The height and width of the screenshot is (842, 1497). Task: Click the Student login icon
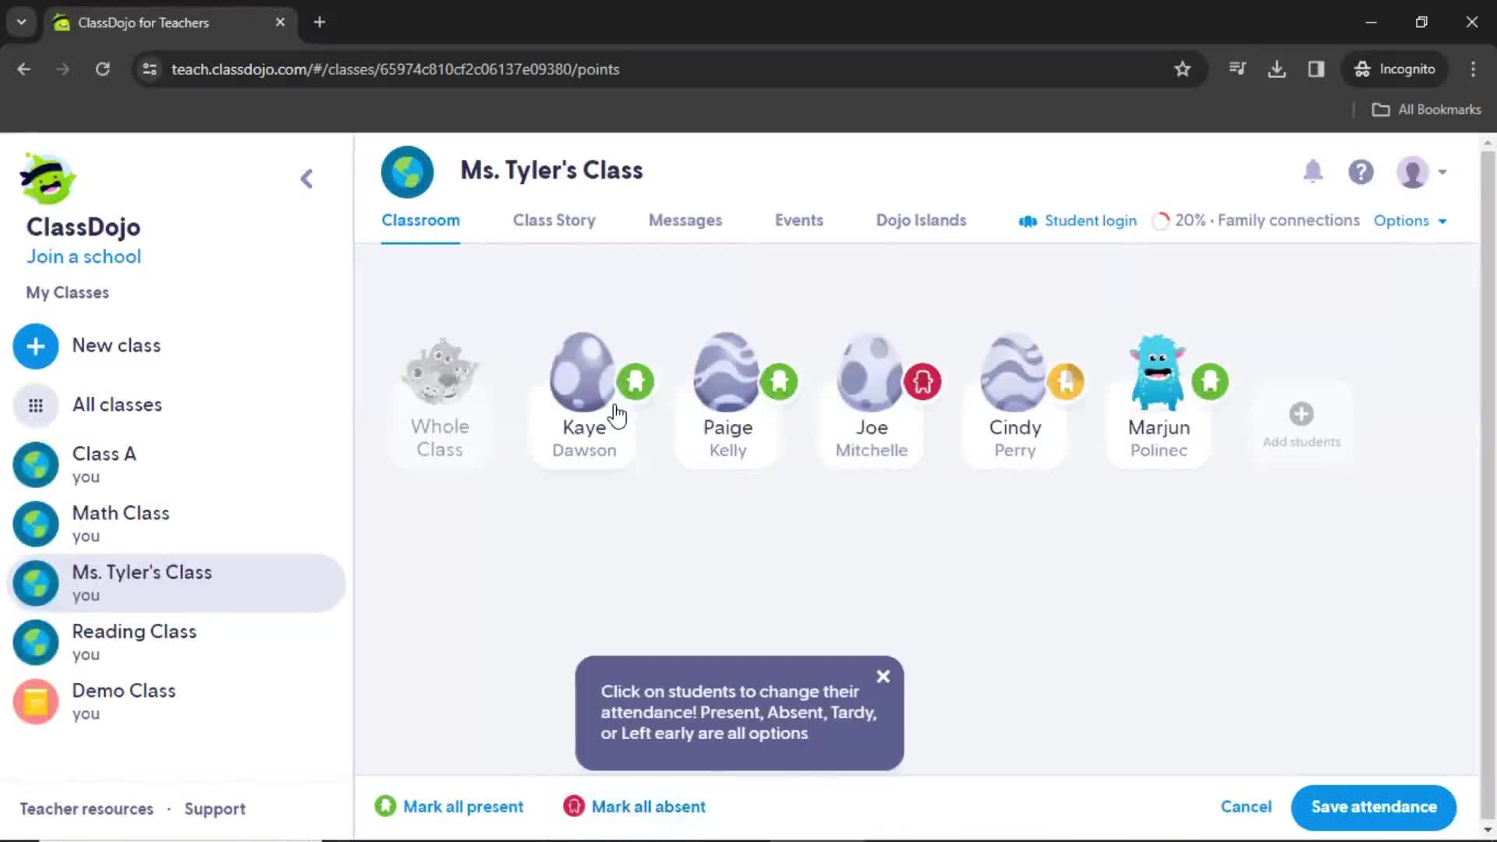coord(1027,220)
